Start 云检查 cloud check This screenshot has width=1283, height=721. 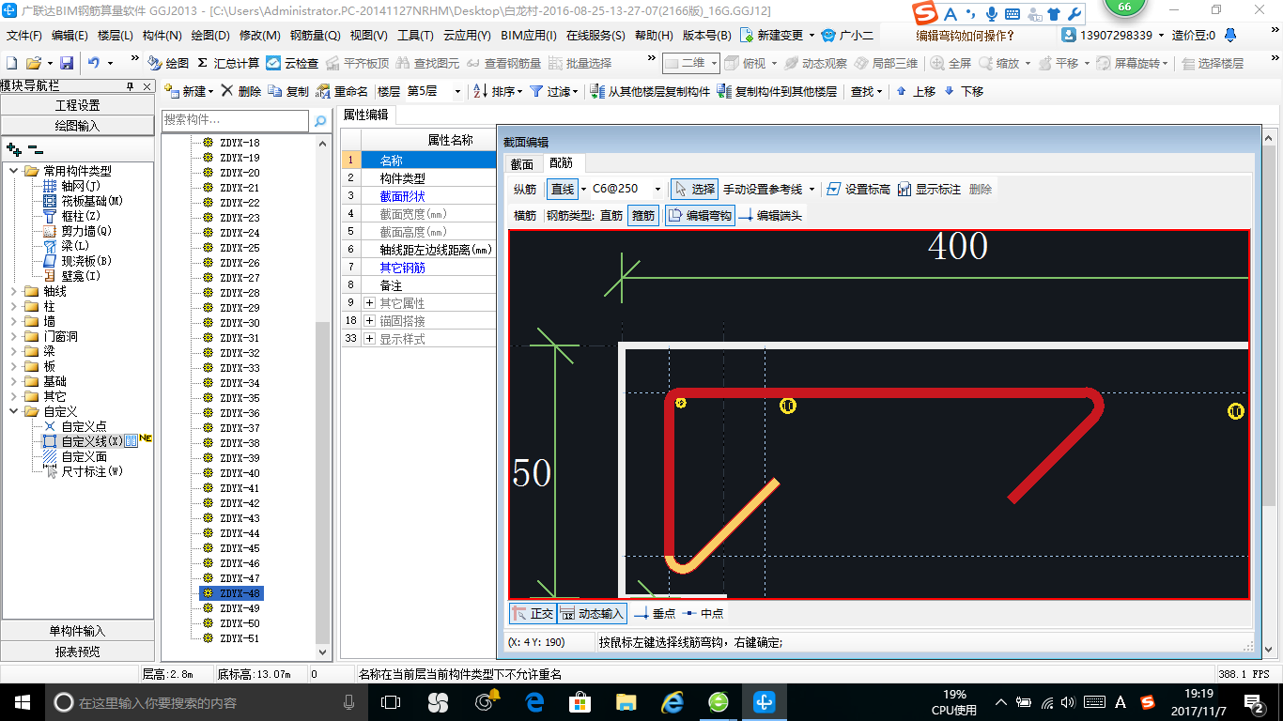tap(292, 63)
